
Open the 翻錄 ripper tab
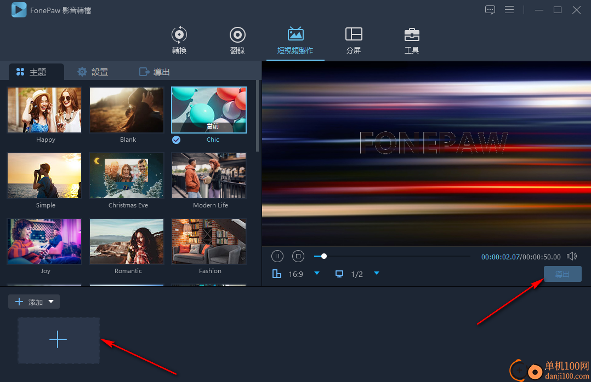pyautogui.click(x=237, y=40)
